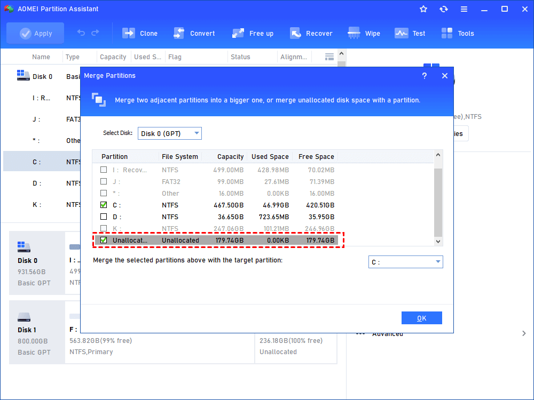This screenshot has height=400, width=534.
Task: Click the star favorite icon in title bar
Action: (x=423, y=9)
